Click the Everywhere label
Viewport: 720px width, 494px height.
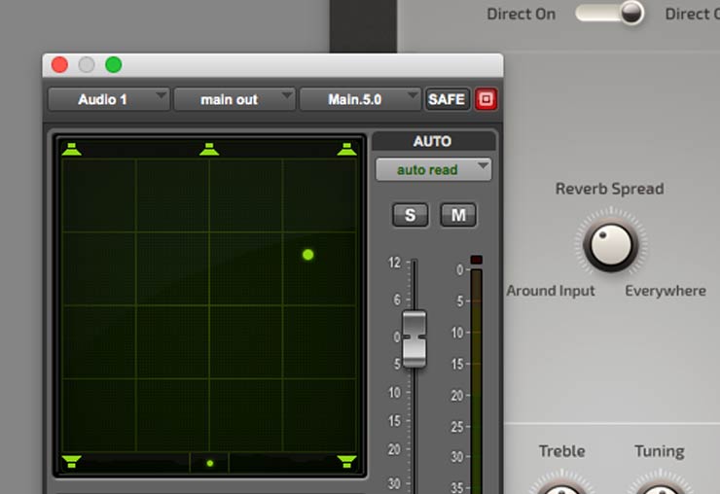(x=666, y=291)
